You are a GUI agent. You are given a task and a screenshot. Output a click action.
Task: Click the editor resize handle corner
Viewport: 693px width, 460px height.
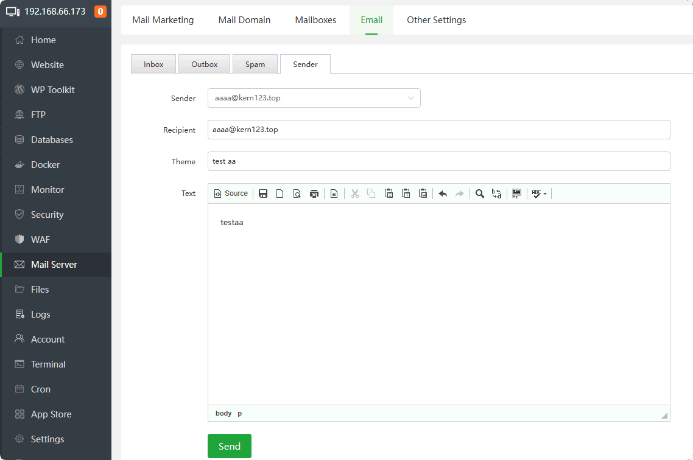tap(664, 416)
